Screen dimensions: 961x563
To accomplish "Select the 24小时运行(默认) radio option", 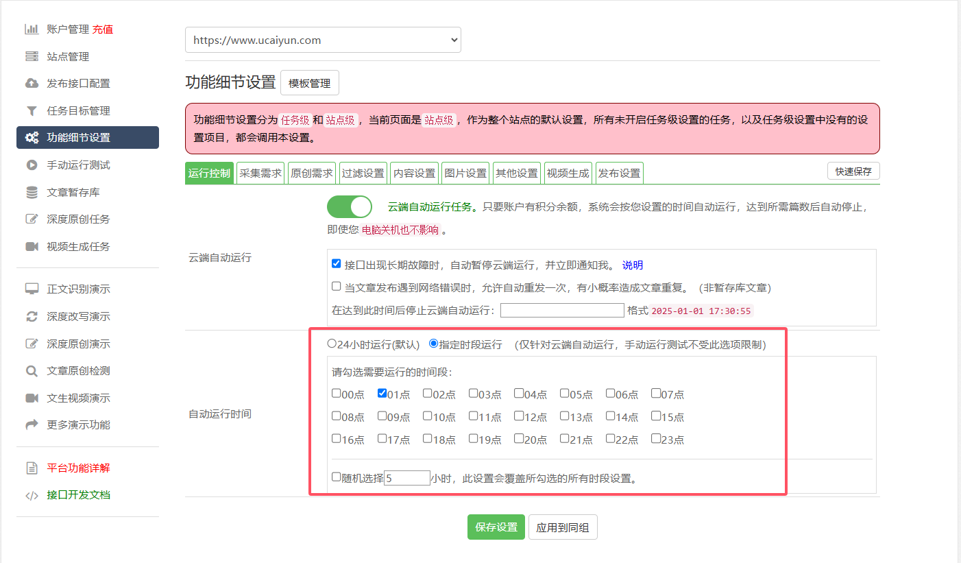I will [332, 344].
